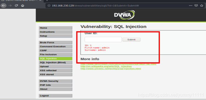Click the browser forward arrow
This screenshot has width=206, height=100.
10,5
